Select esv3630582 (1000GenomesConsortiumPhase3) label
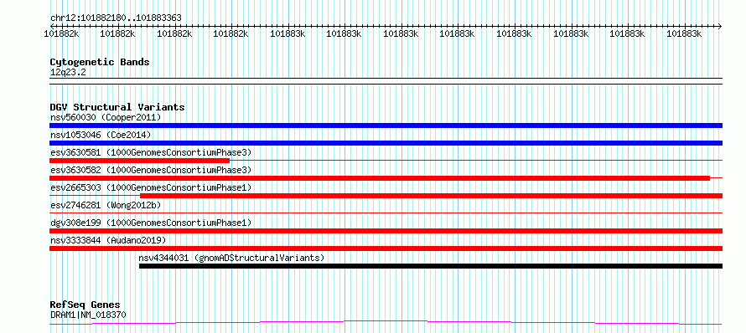This screenshot has width=746, height=333. click(151, 170)
